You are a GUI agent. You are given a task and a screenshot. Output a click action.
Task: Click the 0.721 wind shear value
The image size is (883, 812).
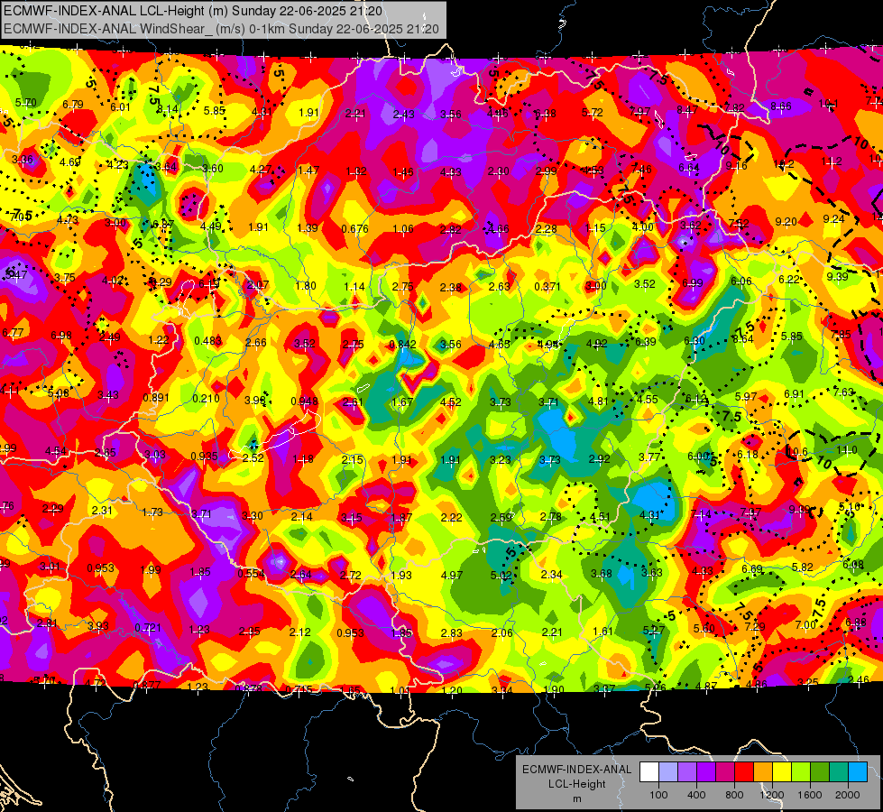(x=148, y=628)
